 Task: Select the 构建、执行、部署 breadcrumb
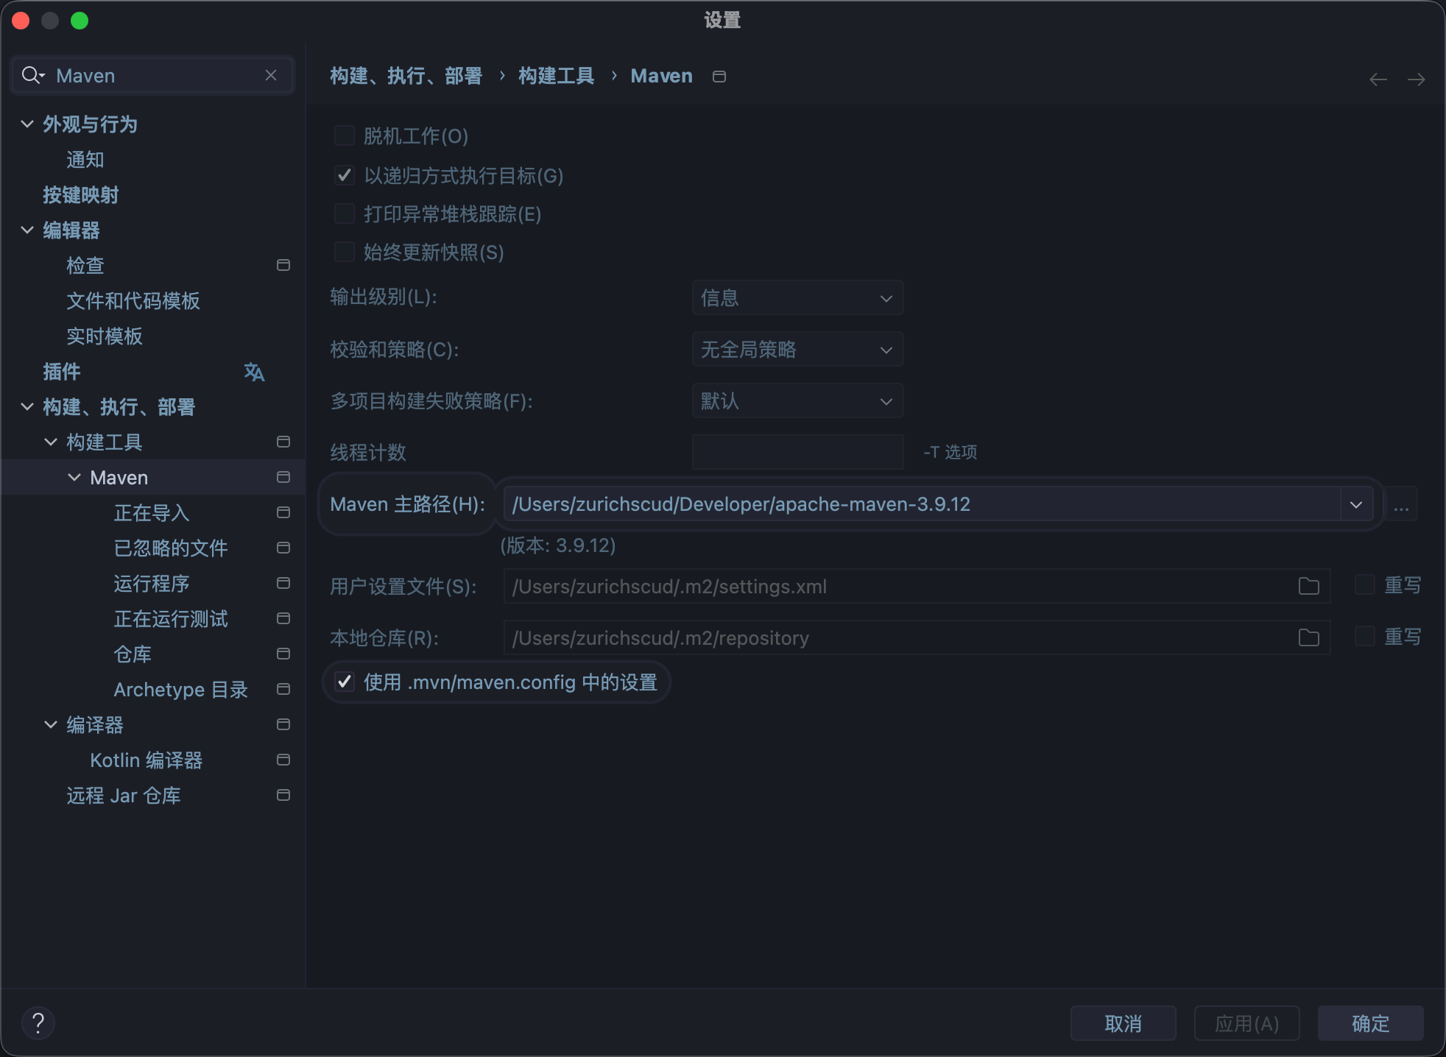pos(406,76)
